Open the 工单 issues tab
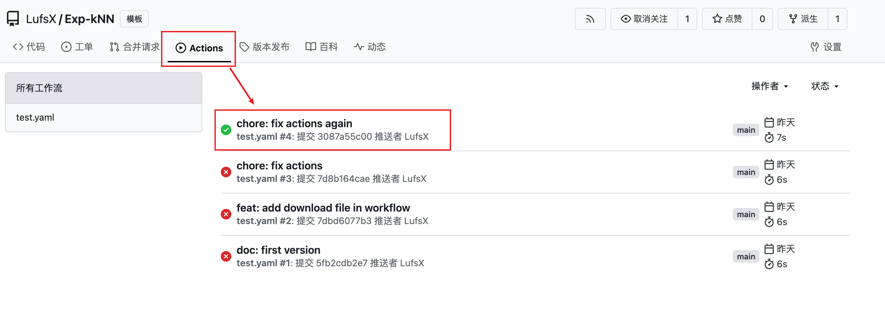885x317 pixels. (77, 47)
